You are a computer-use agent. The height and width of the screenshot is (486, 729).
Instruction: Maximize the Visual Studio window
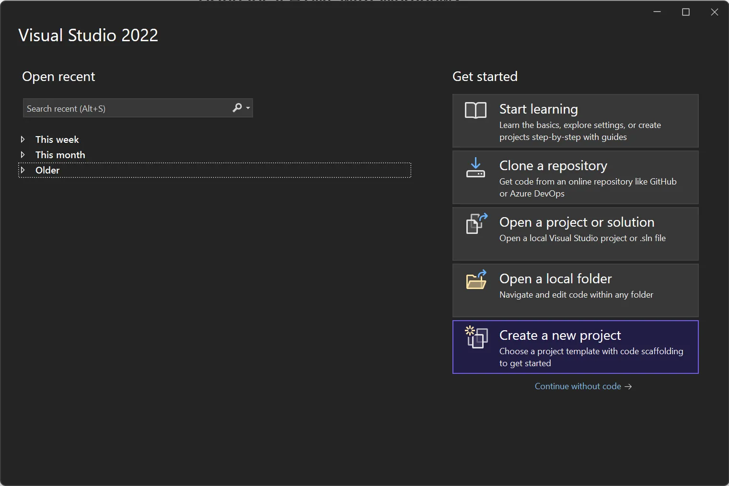click(x=685, y=12)
